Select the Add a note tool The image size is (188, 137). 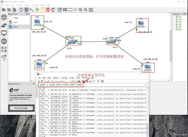tap(60, 10)
